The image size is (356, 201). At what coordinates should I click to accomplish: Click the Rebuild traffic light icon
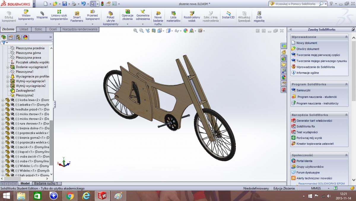tap(103, 4)
